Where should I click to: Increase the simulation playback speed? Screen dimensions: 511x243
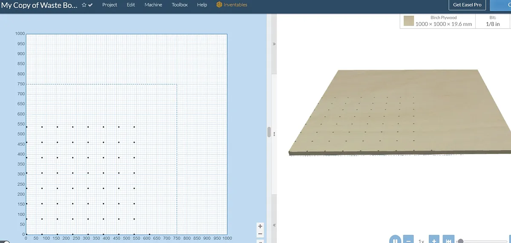point(433,240)
